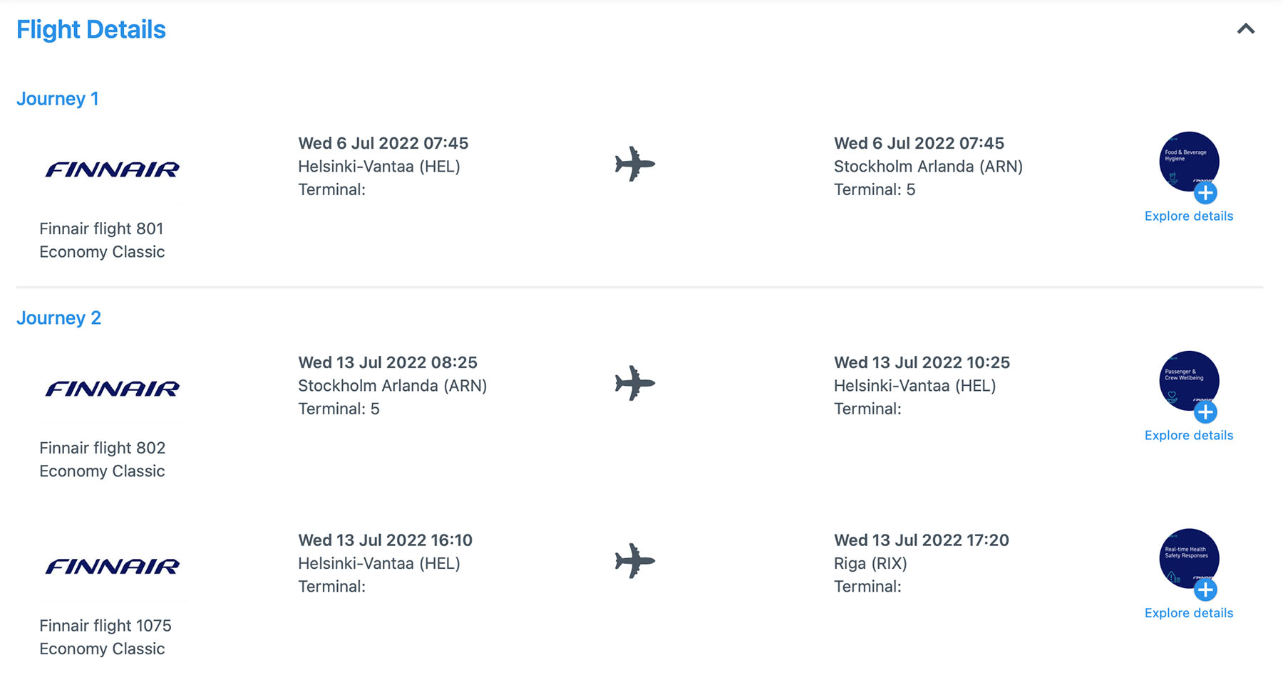Screen dimensions: 1283x682
Task: Open the Passenger & Crew Wellbeing badge
Action: pos(1188,380)
